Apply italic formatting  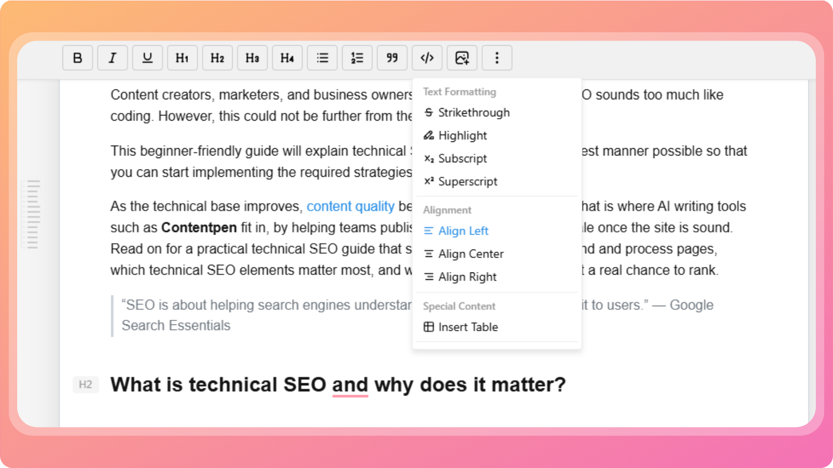112,58
